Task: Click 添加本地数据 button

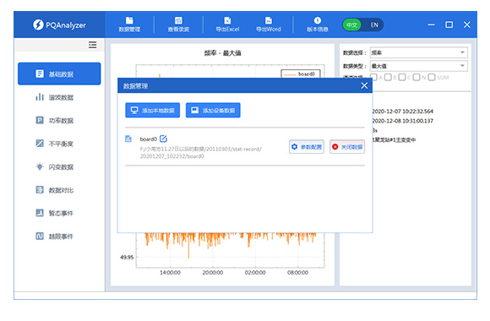Action: 153,111
